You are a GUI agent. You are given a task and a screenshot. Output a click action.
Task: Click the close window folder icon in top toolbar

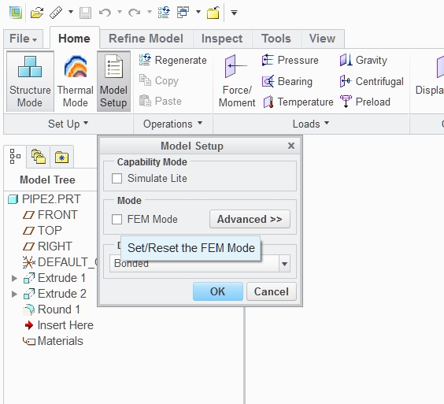click(x=213, y=13)
